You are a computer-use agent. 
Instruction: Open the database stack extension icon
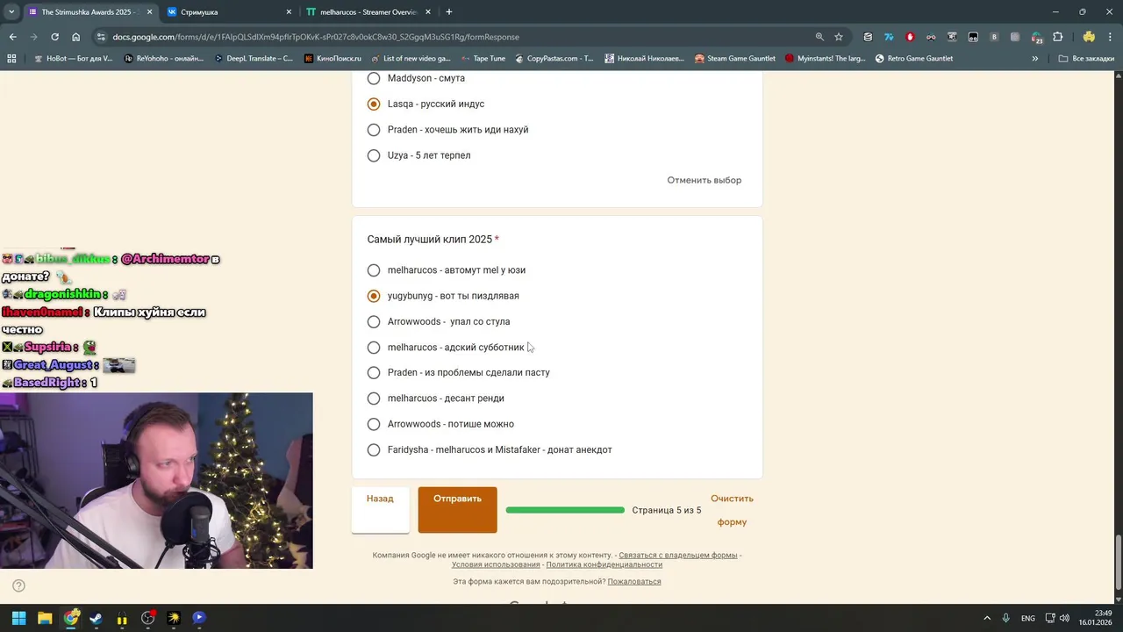pos(868,37)
